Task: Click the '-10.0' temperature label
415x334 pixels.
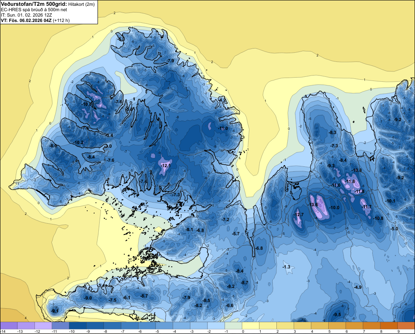Action: click(x=334, y=207)
